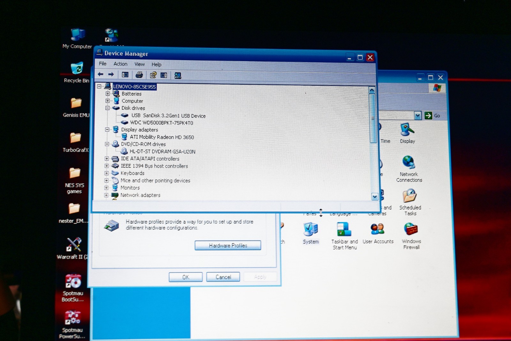Image resolution: width=511 pixels, height=341 pixels.
Task: Click scroll up arrow in Device Manager
Action: [372, 91]
